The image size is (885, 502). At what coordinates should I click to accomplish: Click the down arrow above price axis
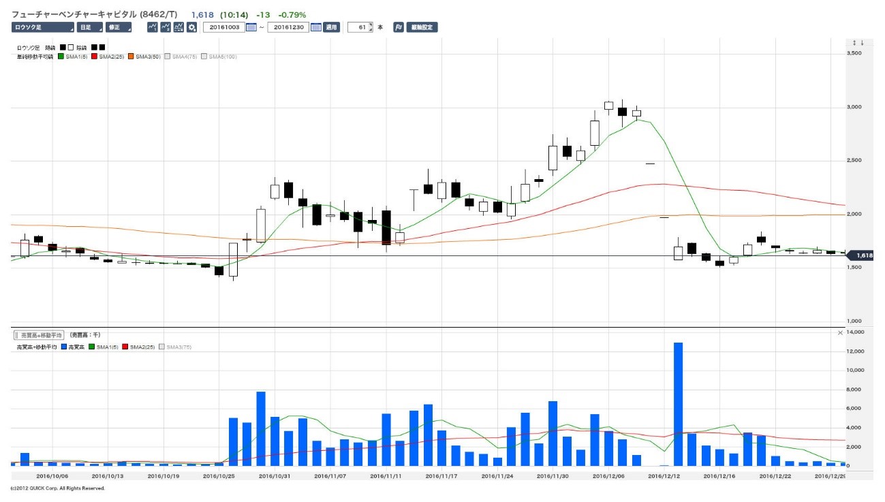[x=863, y=43]
